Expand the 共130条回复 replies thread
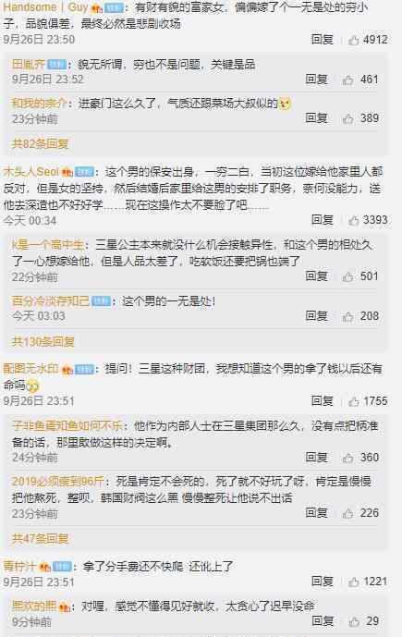Screen dimensions: 402x637 pos(43,342)
